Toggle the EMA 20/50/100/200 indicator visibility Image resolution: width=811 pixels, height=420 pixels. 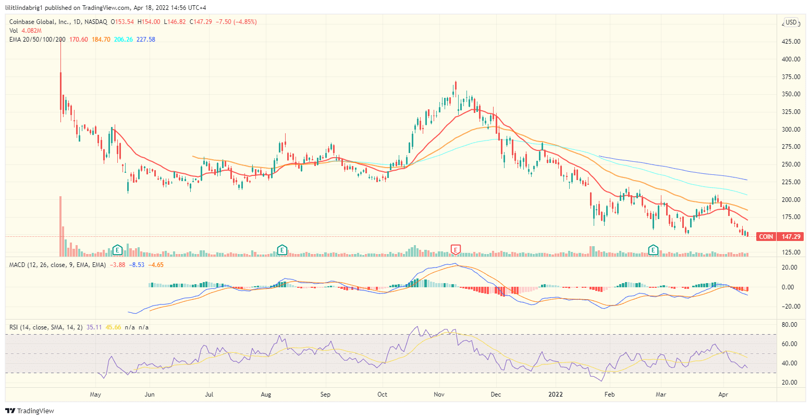click(36, 39)
